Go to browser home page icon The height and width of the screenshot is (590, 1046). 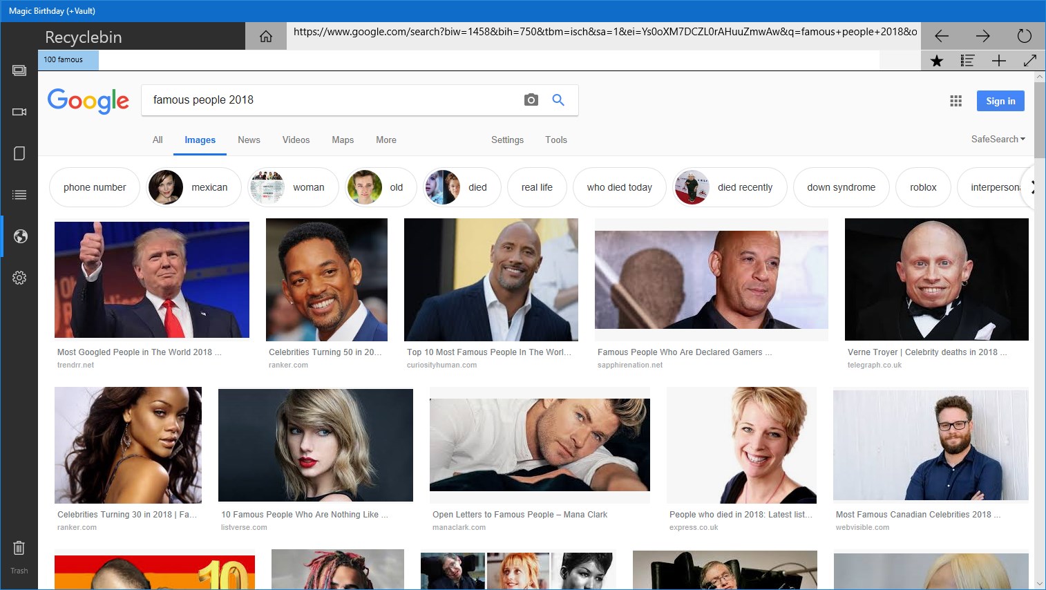(266, 37)
